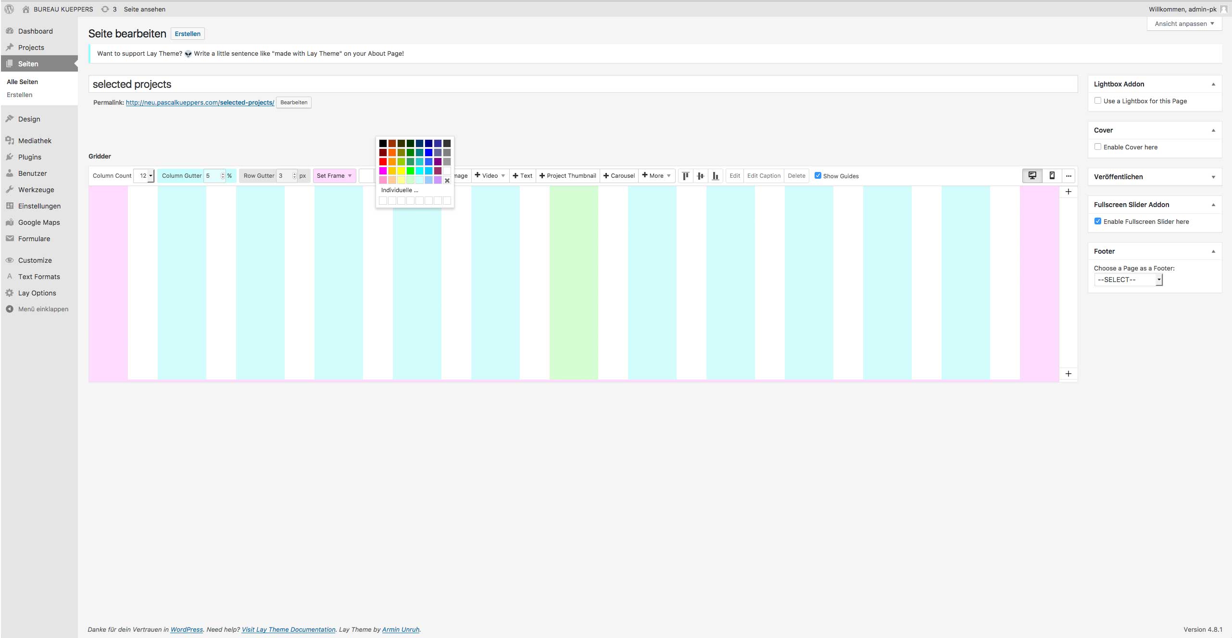
Task: Click the page title input field
Action: [x=582, y=84]
